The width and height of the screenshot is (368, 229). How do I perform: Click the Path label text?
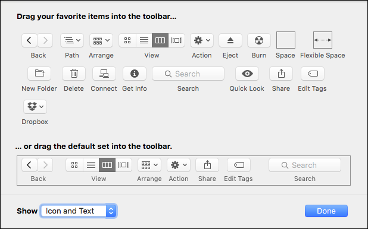72,55
